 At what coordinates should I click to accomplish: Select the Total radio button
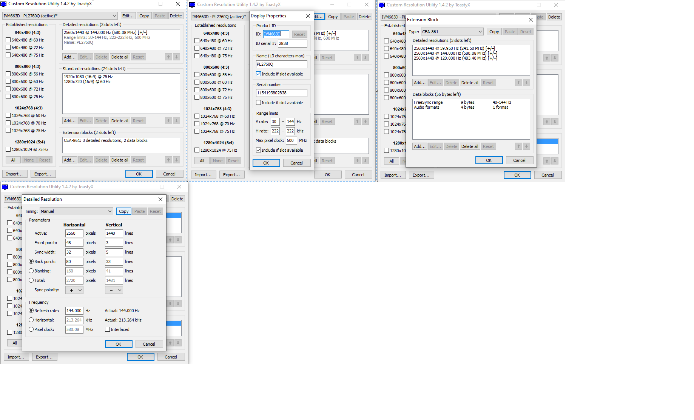(31, 280)
